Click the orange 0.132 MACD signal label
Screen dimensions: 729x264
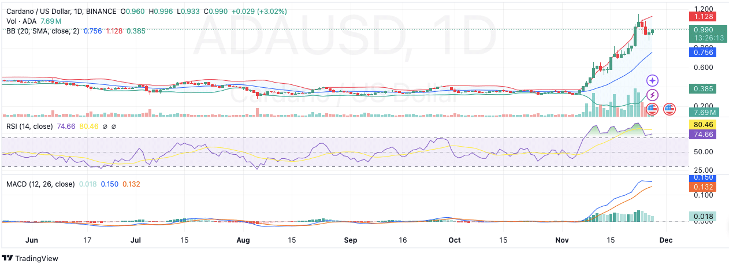[x=704, y=187]
